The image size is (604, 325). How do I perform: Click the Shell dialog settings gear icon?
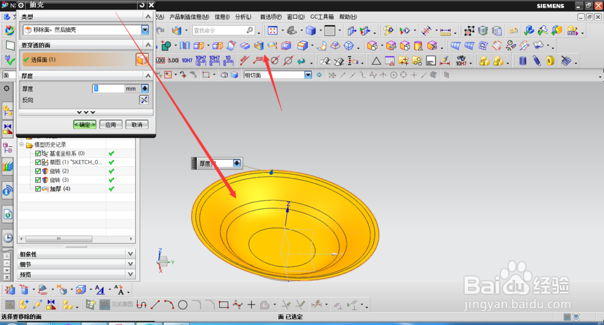click(x=21, y=5)
